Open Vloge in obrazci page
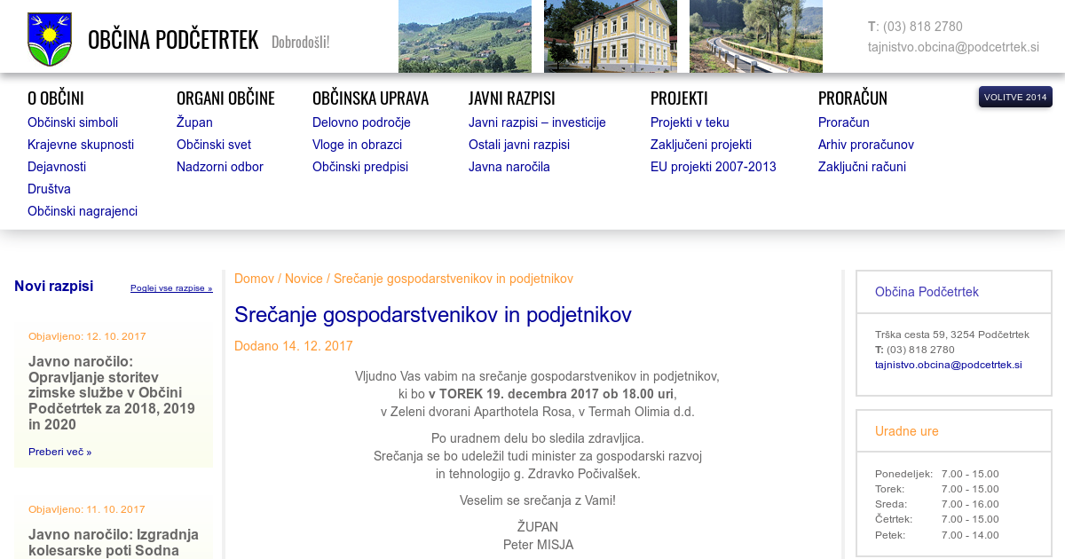Screen dimensions: 1065x559 point(357,145)
